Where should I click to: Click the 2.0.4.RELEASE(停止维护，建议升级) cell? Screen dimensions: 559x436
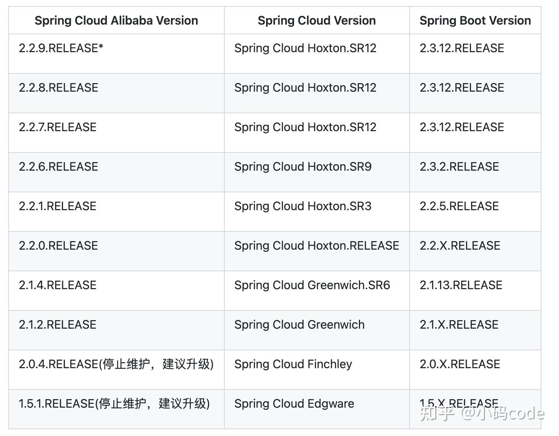point(116,364)
